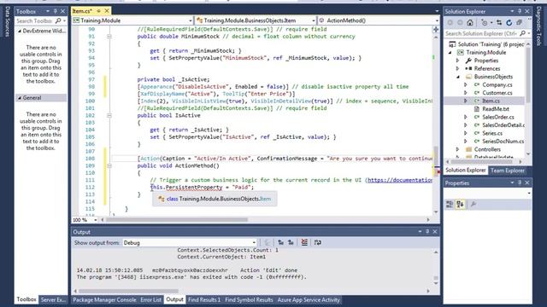Expand the References node
The width and height of the screenshot is (547, 307).
click(458, 68)
